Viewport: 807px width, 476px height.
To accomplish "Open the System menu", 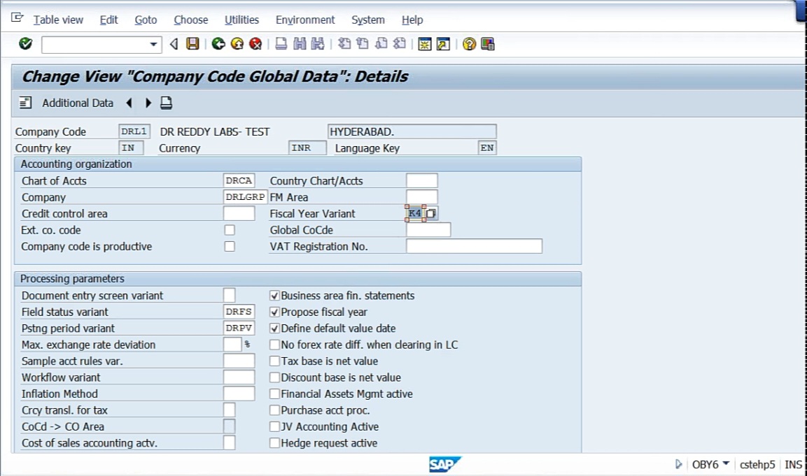I will click(368, 20).
